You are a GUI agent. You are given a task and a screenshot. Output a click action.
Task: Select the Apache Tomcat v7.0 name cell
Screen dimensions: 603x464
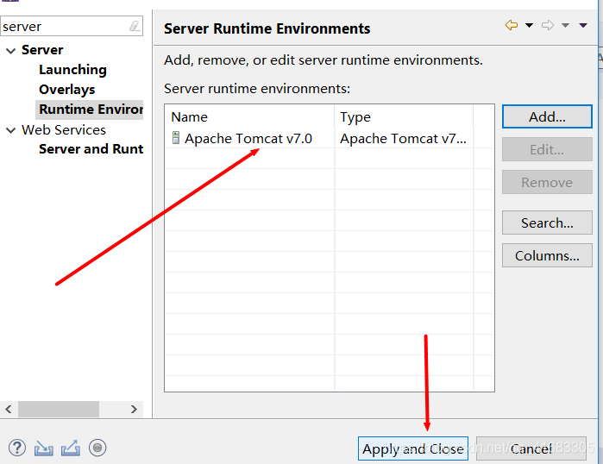click(248, 138)
